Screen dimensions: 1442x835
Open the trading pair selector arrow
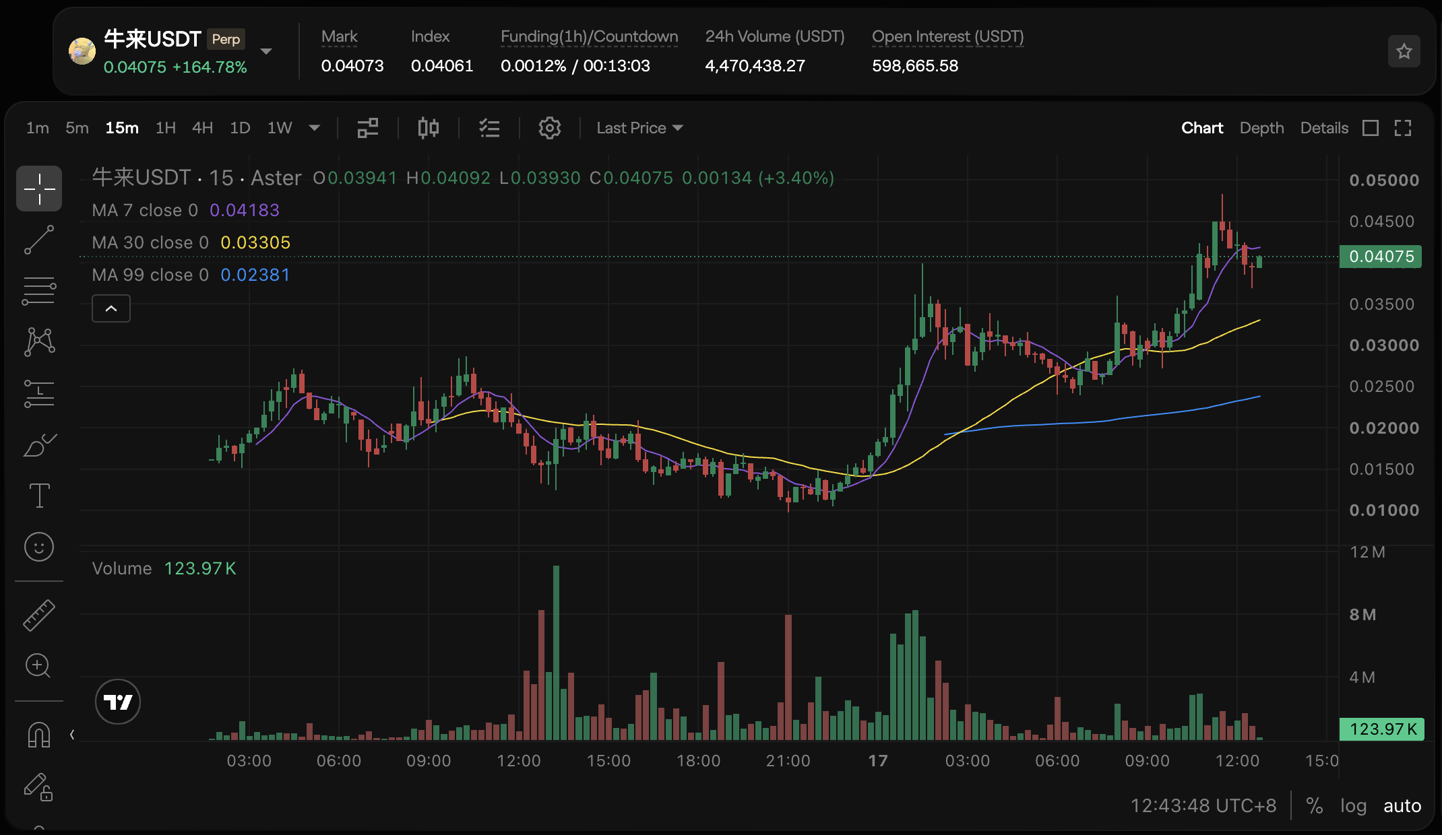(x=266, y=51)
